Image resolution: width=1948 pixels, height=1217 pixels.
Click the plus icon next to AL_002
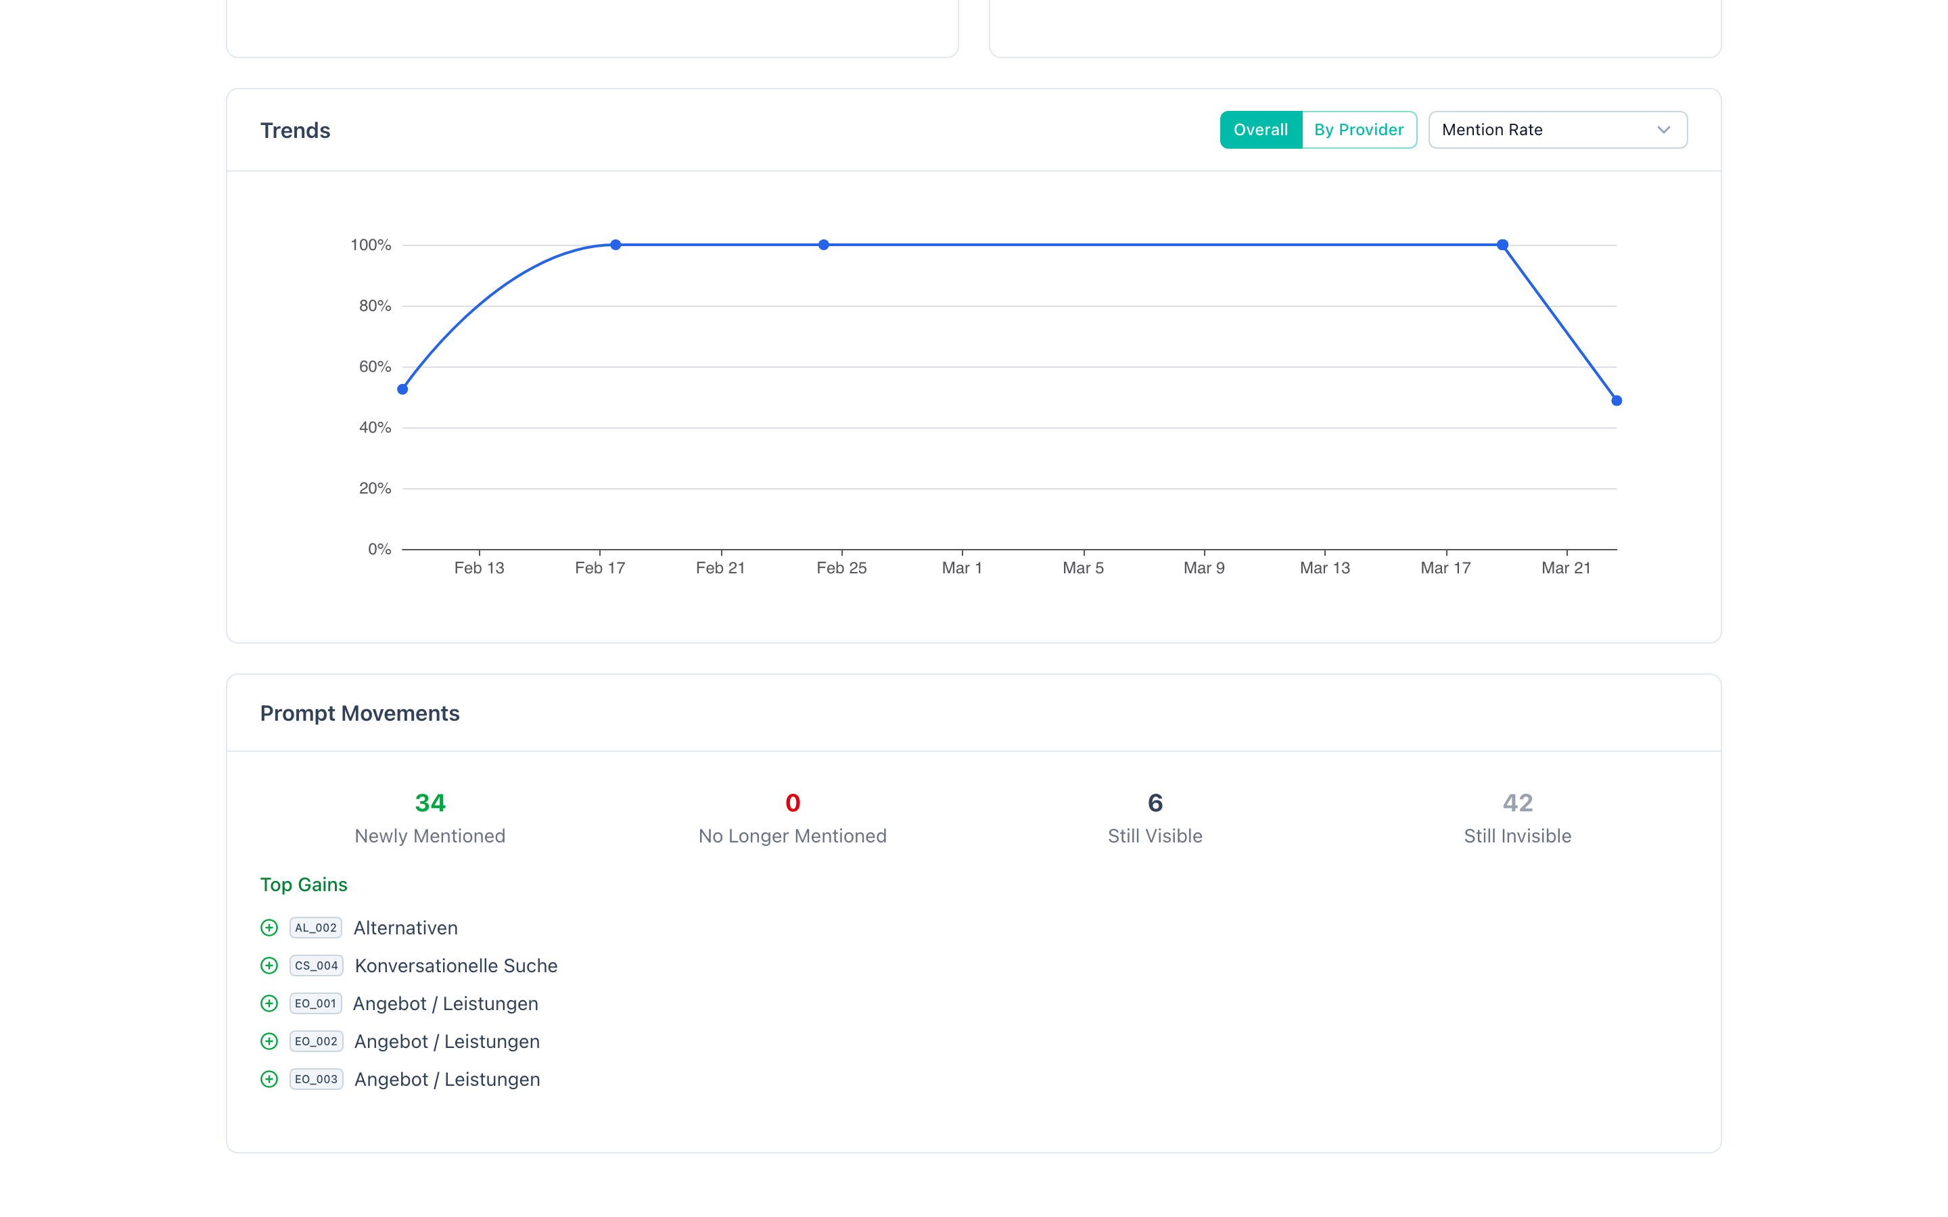pyautogui.click(x=269, y=928)
